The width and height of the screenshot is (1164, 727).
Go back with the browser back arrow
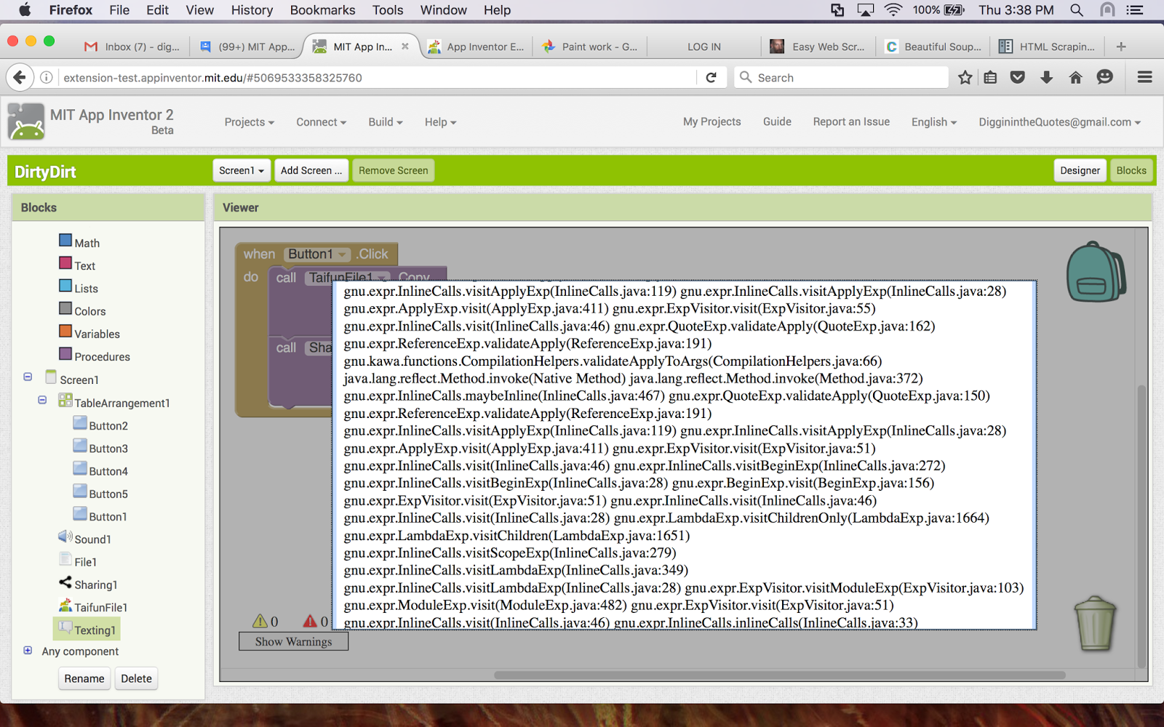click(x=20, y=77)
